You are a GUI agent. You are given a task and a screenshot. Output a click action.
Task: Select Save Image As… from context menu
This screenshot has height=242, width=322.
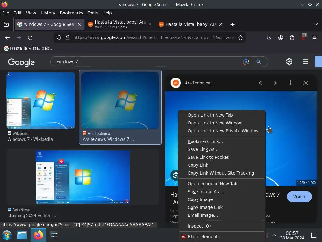[222, 192]
